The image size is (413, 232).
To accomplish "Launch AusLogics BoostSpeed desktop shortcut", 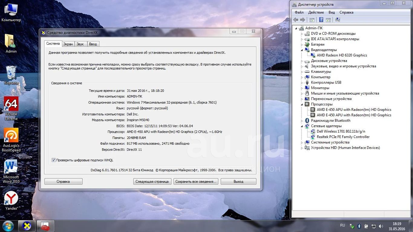I will pyautogui.click(x=11, y=140).
